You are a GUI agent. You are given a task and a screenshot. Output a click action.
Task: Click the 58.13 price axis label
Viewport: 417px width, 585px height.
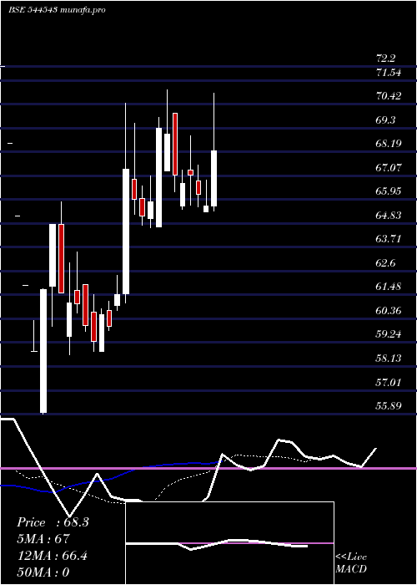(x=389, y=359)
